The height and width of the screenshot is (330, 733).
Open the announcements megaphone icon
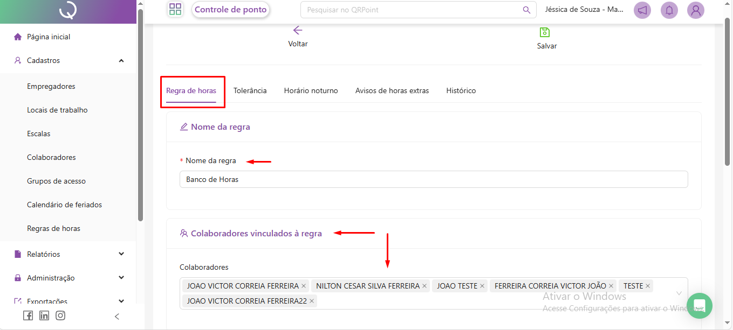(642, 10)
